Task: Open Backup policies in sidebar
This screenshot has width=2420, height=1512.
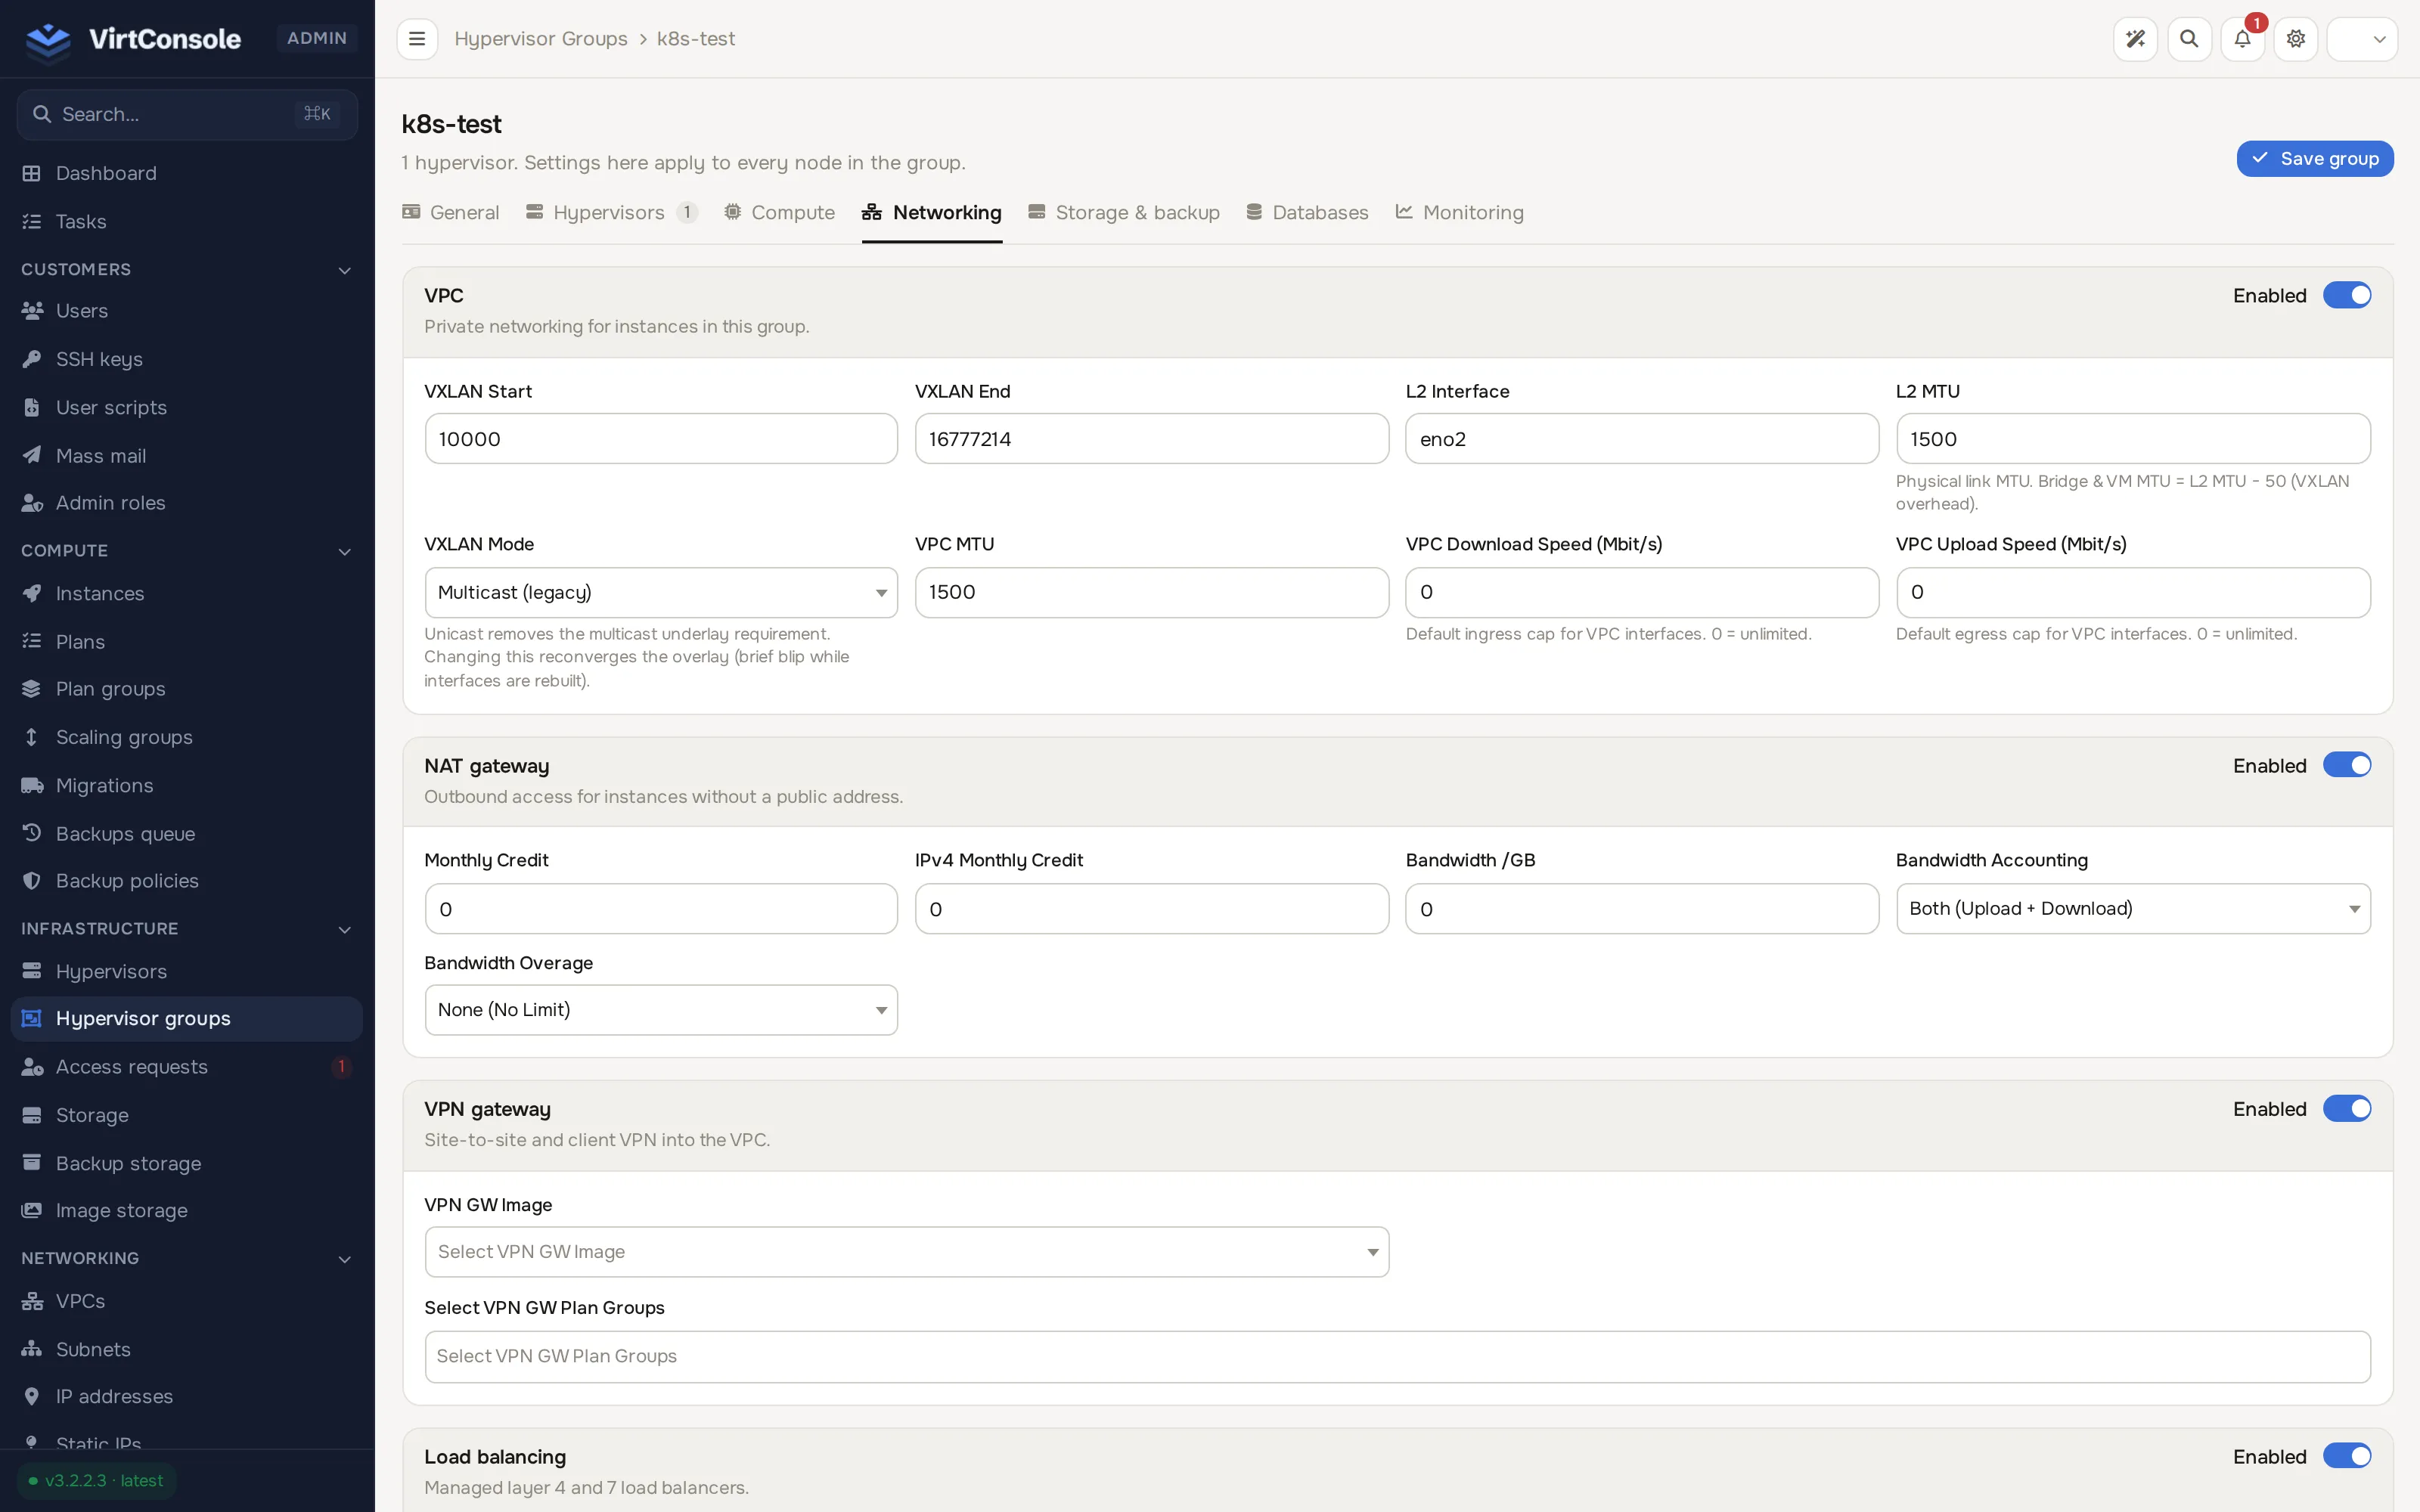Action: tap(187, 881)
